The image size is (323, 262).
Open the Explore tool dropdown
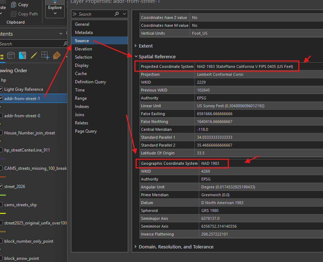(x=55, y=13)
